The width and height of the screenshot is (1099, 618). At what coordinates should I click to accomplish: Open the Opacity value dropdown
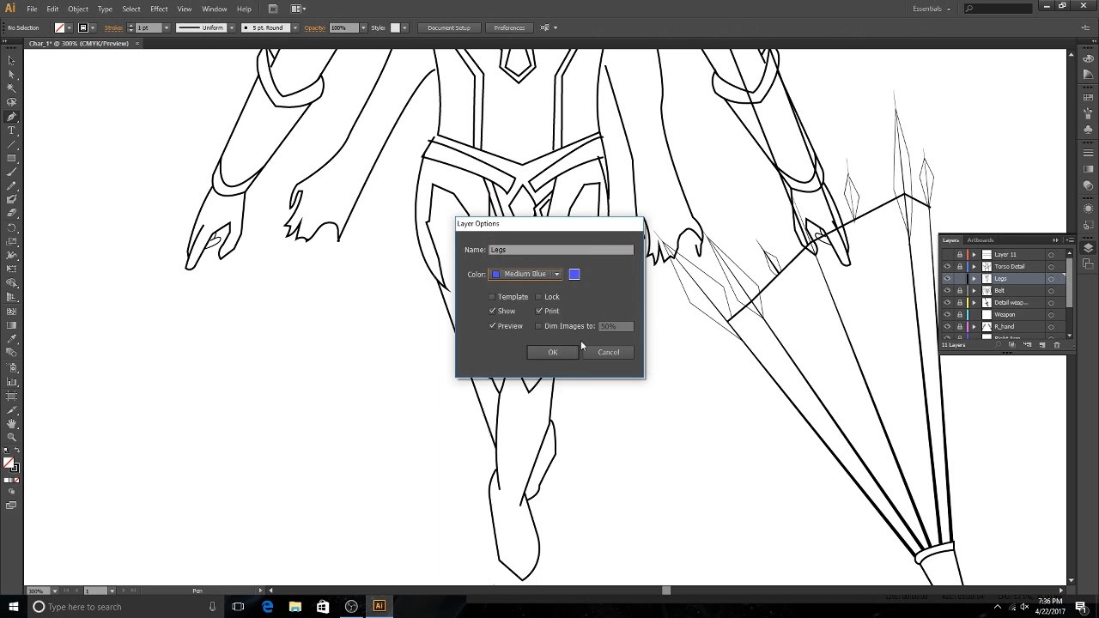(363, 28)
